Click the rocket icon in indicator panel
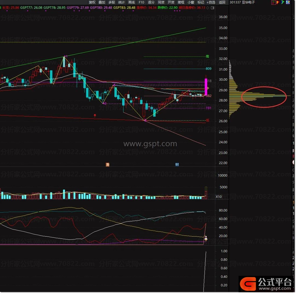Image resolution: width=296 pixels, height=293 pixels. click(206, 238)
